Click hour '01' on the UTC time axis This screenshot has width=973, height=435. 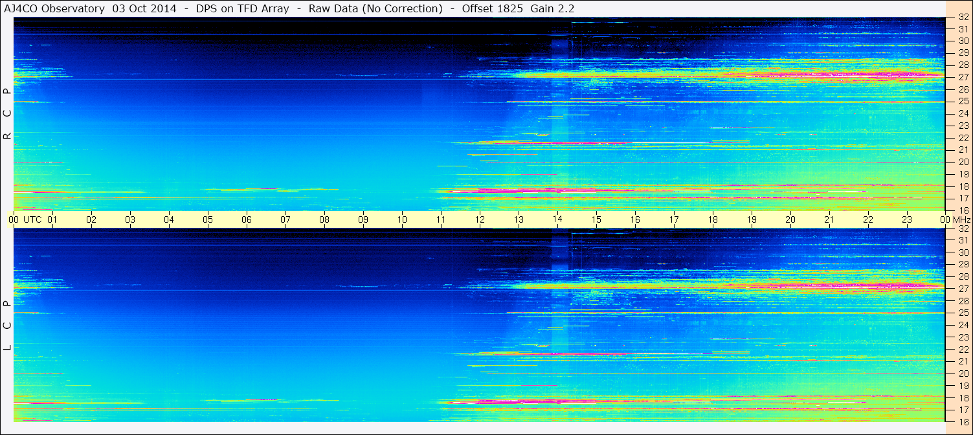coord(52,219)
